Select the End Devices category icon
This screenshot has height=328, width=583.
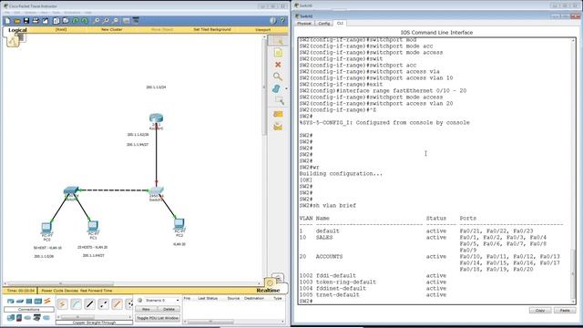click(11, 318)
